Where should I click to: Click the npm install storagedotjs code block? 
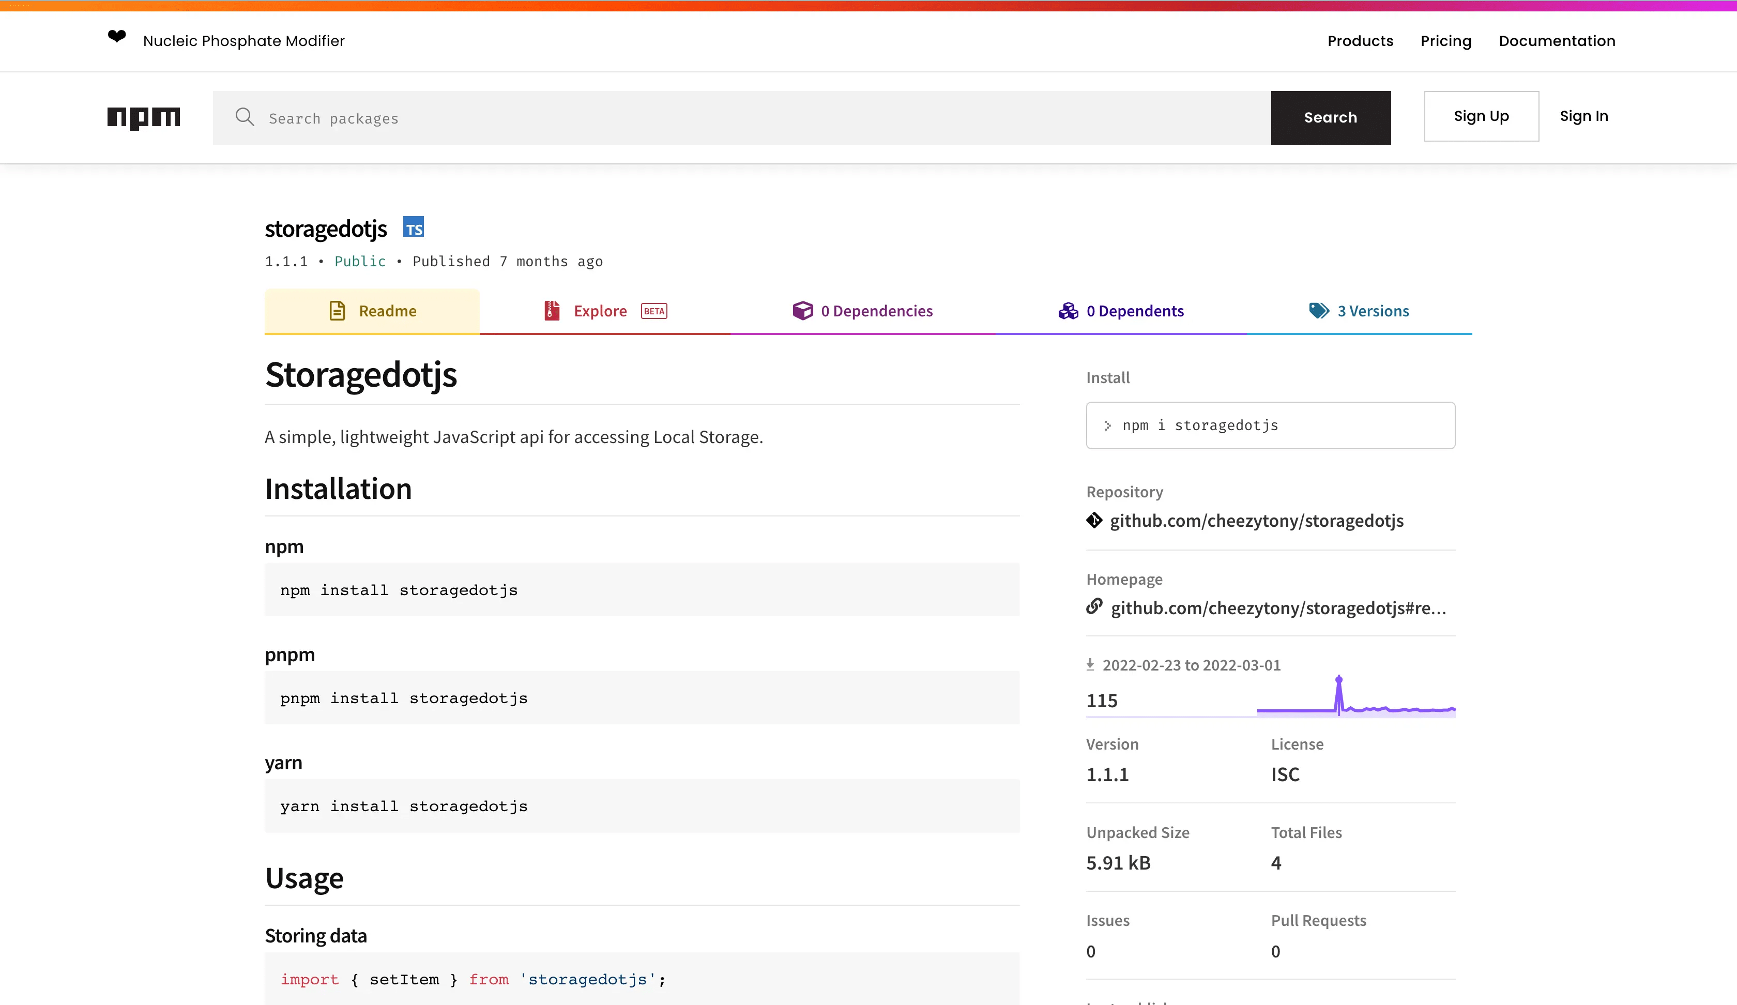pos(642,590)
